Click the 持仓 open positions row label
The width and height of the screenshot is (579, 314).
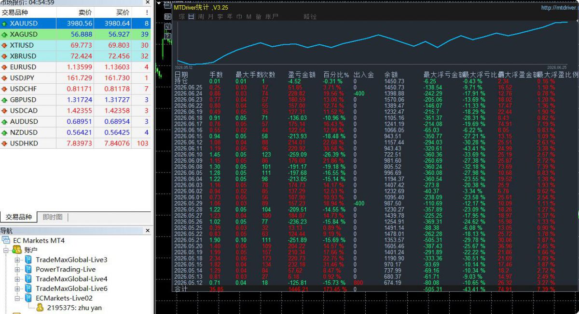pos(180,81)
